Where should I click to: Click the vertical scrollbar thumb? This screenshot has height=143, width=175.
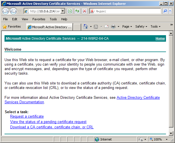tap(171, 81)
